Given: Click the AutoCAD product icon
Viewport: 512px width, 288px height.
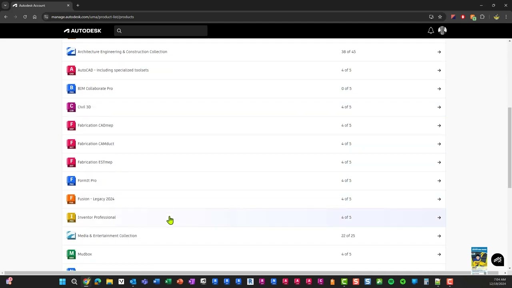Looking at the screenshot, I should click(x=71, y=70).
